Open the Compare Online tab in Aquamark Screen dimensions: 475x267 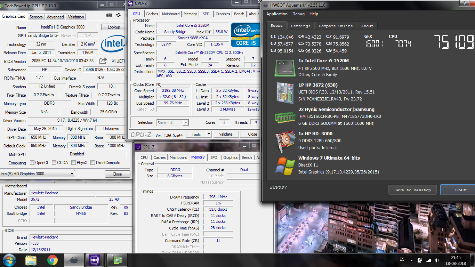click(336, 26)
